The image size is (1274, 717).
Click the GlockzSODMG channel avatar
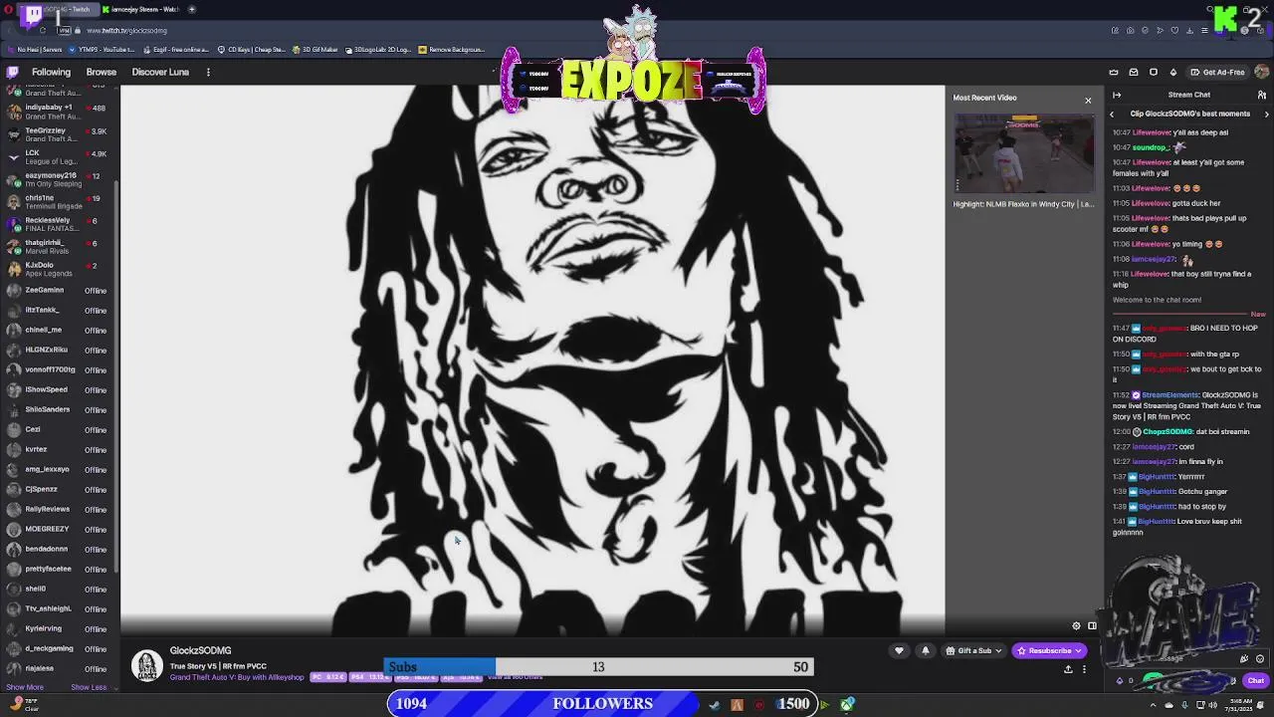[147, 665]
